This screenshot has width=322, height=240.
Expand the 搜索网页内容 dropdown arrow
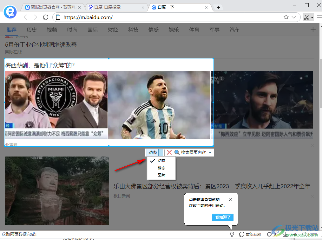point(210,153)
